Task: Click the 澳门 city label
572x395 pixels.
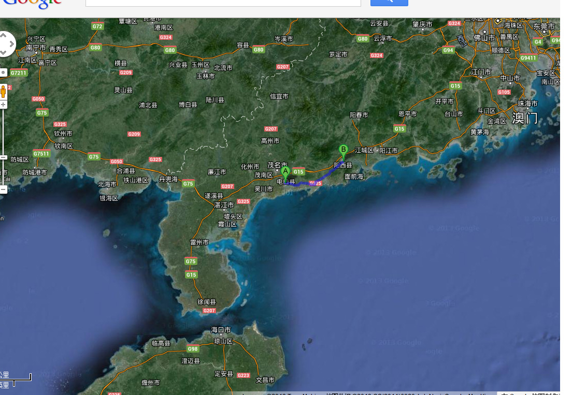Action: [x=524, y=118]
